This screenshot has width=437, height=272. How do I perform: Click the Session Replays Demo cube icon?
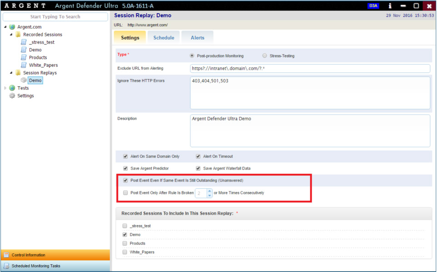tap(24, 81)
